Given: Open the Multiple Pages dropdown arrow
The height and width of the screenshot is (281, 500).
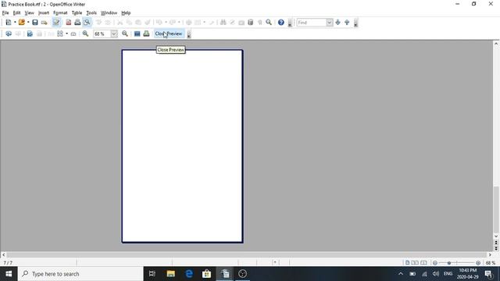Looking at the screenshot, I should coord(66,34).
